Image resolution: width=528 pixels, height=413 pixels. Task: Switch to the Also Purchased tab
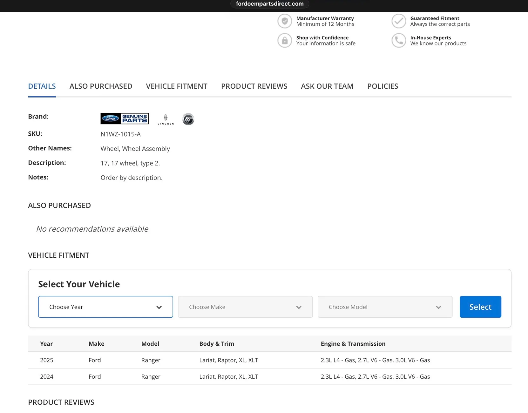coord(101,86)
